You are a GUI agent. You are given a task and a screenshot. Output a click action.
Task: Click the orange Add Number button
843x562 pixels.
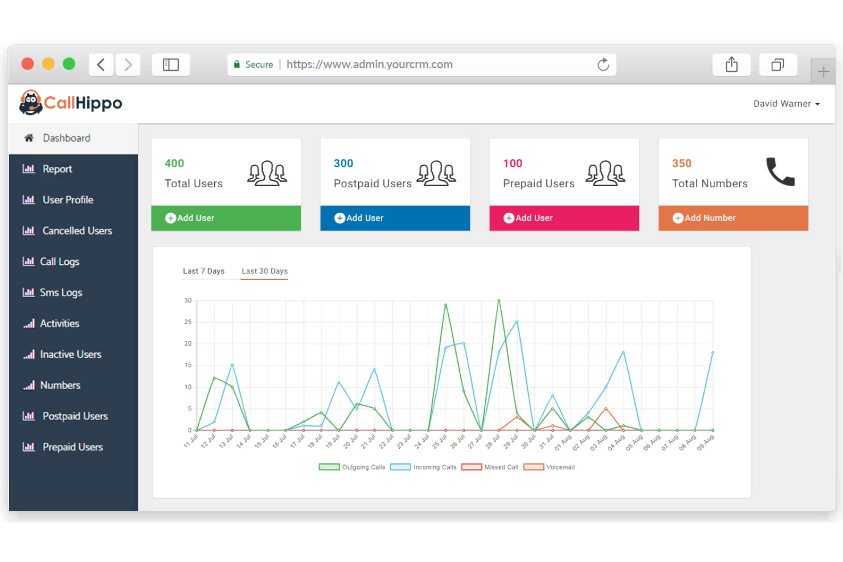(734, 218)
